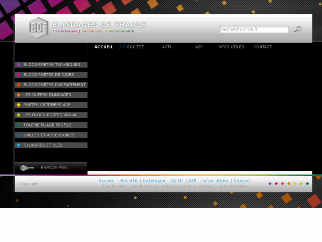This screenshot has height=242, width=322.
Task: Open the Catalogue link in footer
Action: pyautogui.click(x=154, y=181)
